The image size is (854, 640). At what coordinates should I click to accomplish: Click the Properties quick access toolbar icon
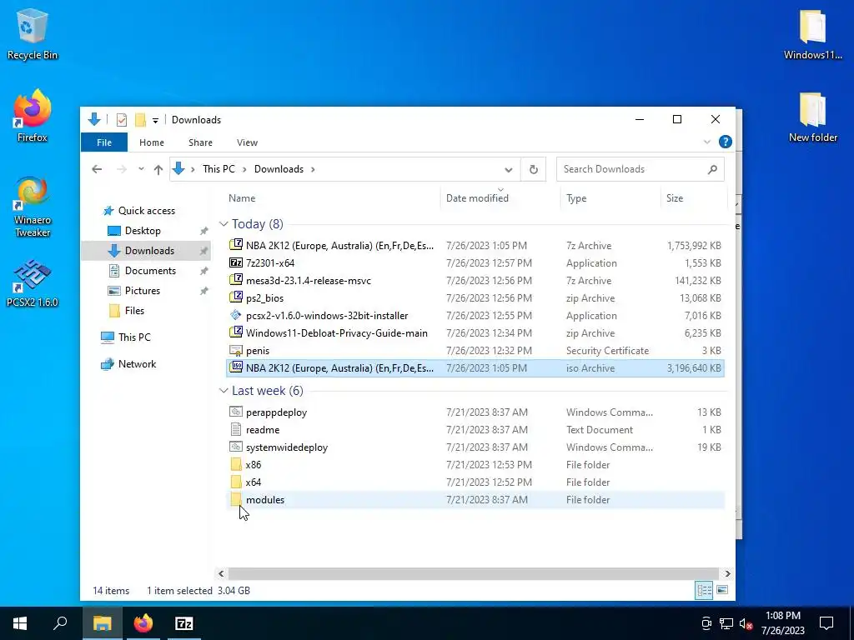click(x=122, y=120)
